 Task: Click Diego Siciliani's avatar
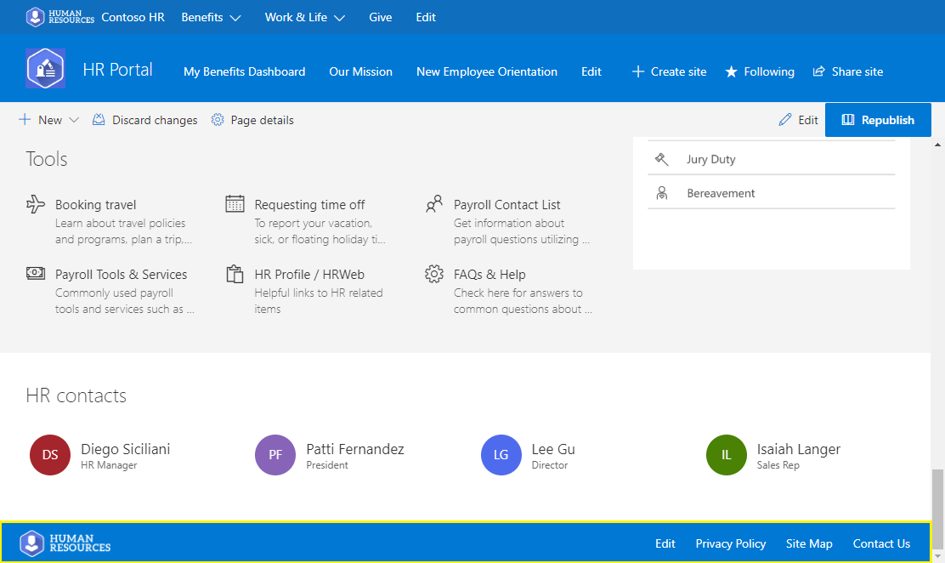49,455
